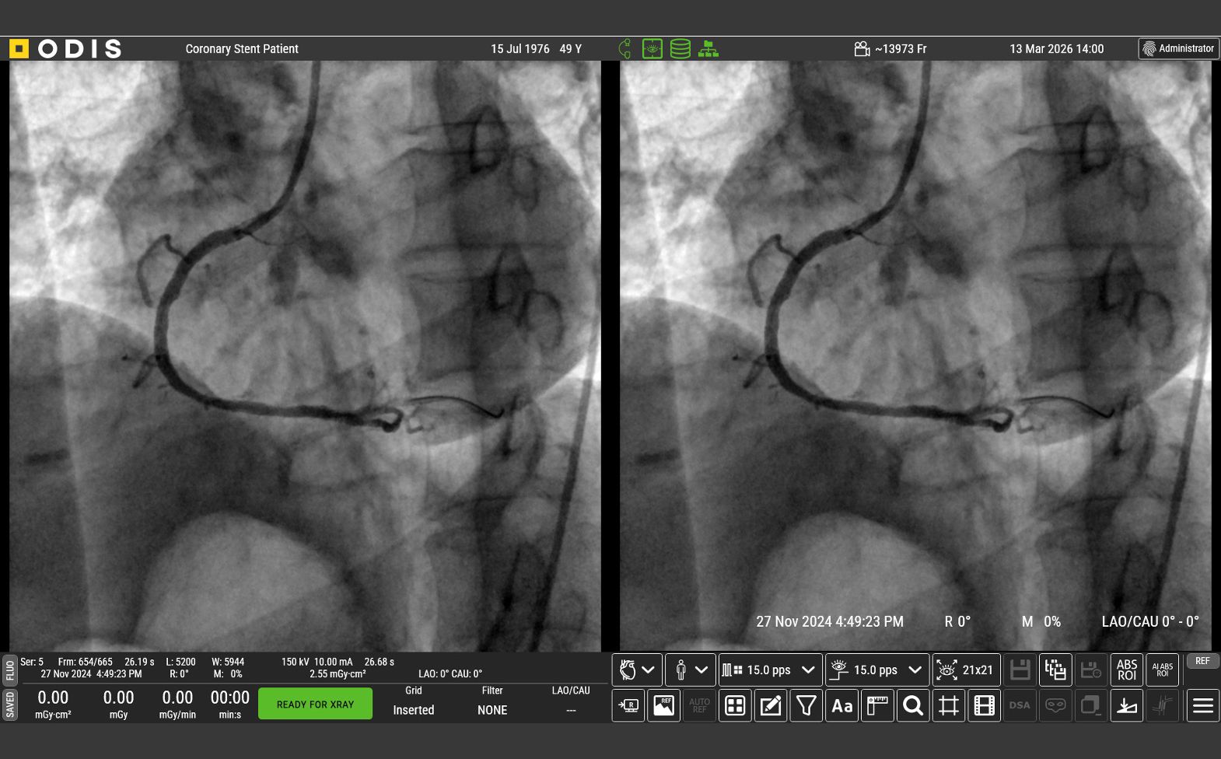Click the Administrator user button
This screenshot has height=759, width=1221.
click(1179, 48)
